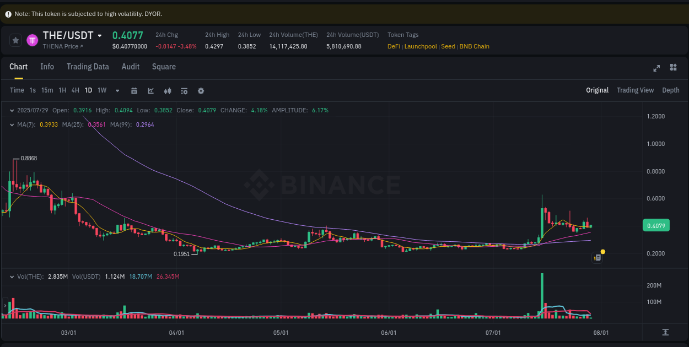This screenshot has width=689, height=347.
Task: Open the panel layout widget icon
Action: [673, 67]
